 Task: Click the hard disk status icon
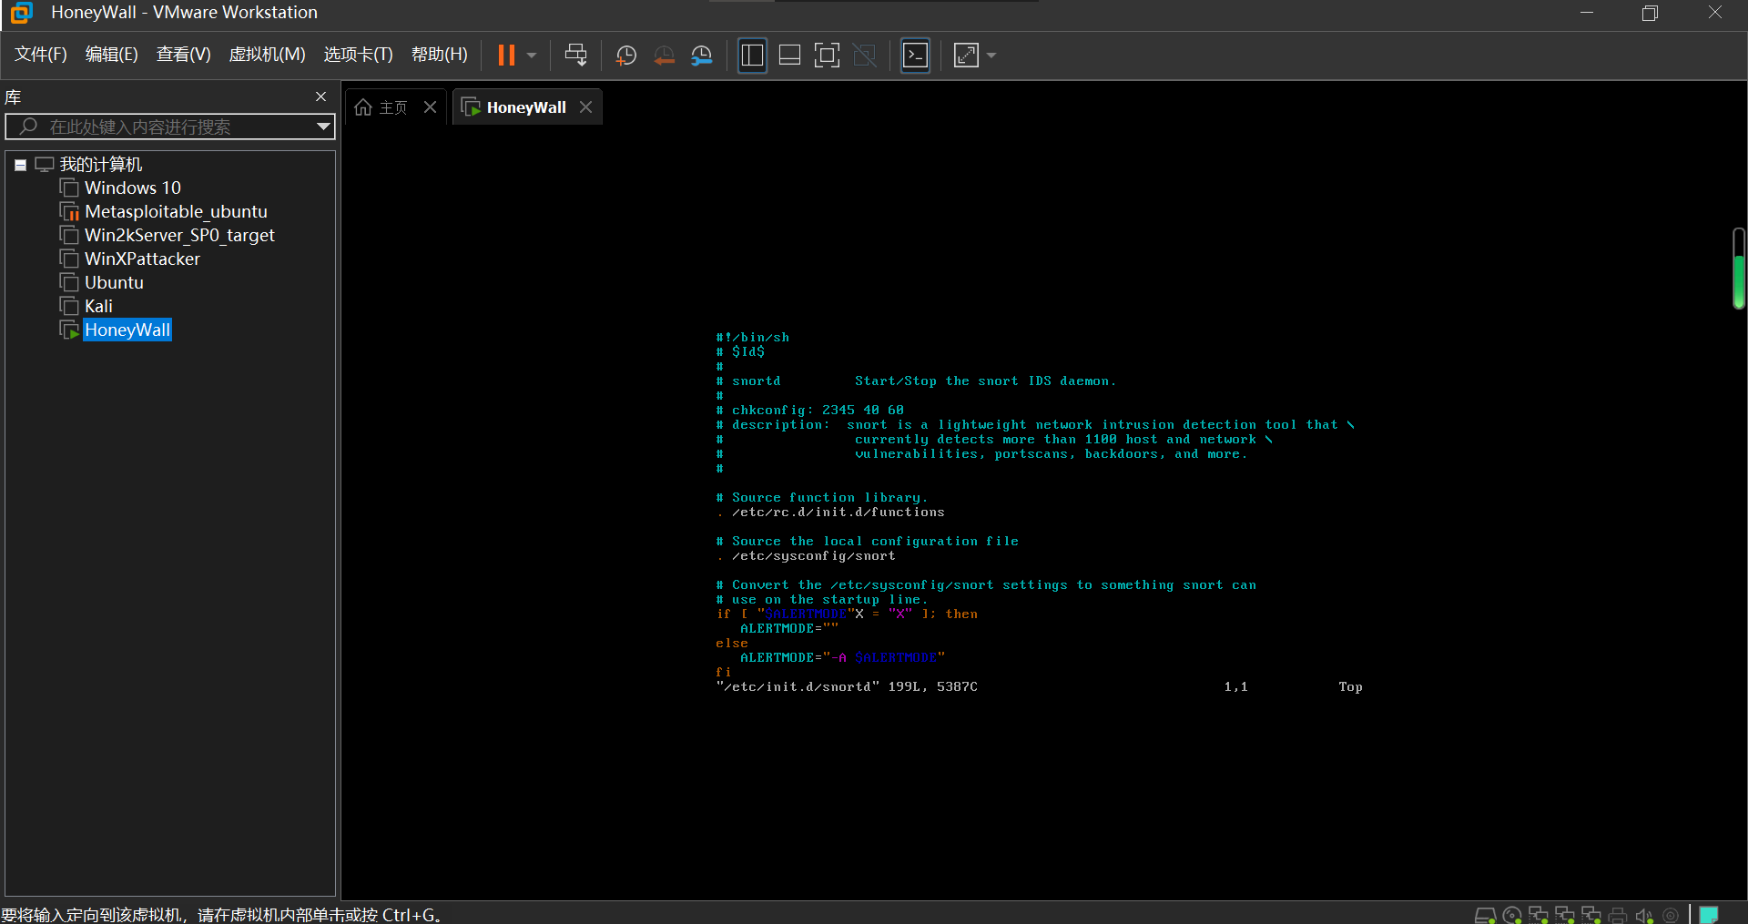coord(1485,915)
